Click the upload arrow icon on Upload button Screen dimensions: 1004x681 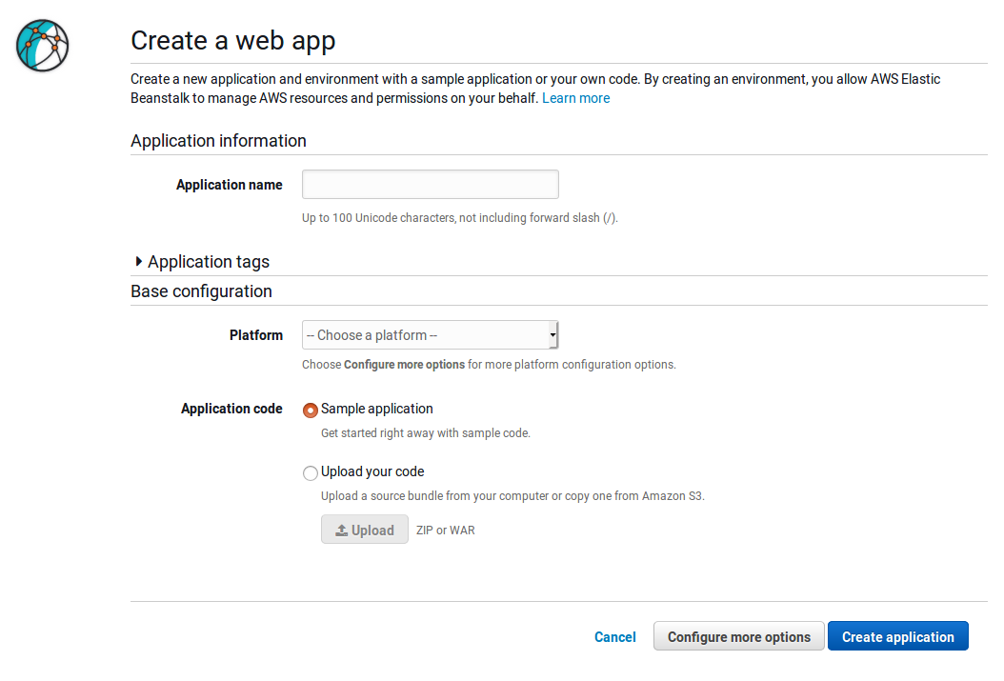point(341,531)
